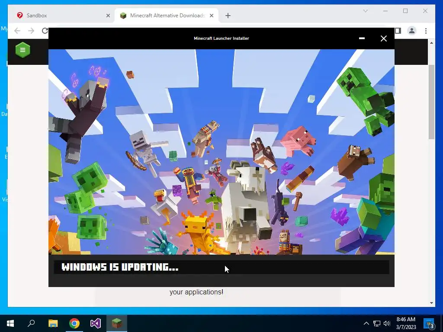This screenshot has height=332, width=443.
Task: Reload the current page
Action: coord(45,31)
